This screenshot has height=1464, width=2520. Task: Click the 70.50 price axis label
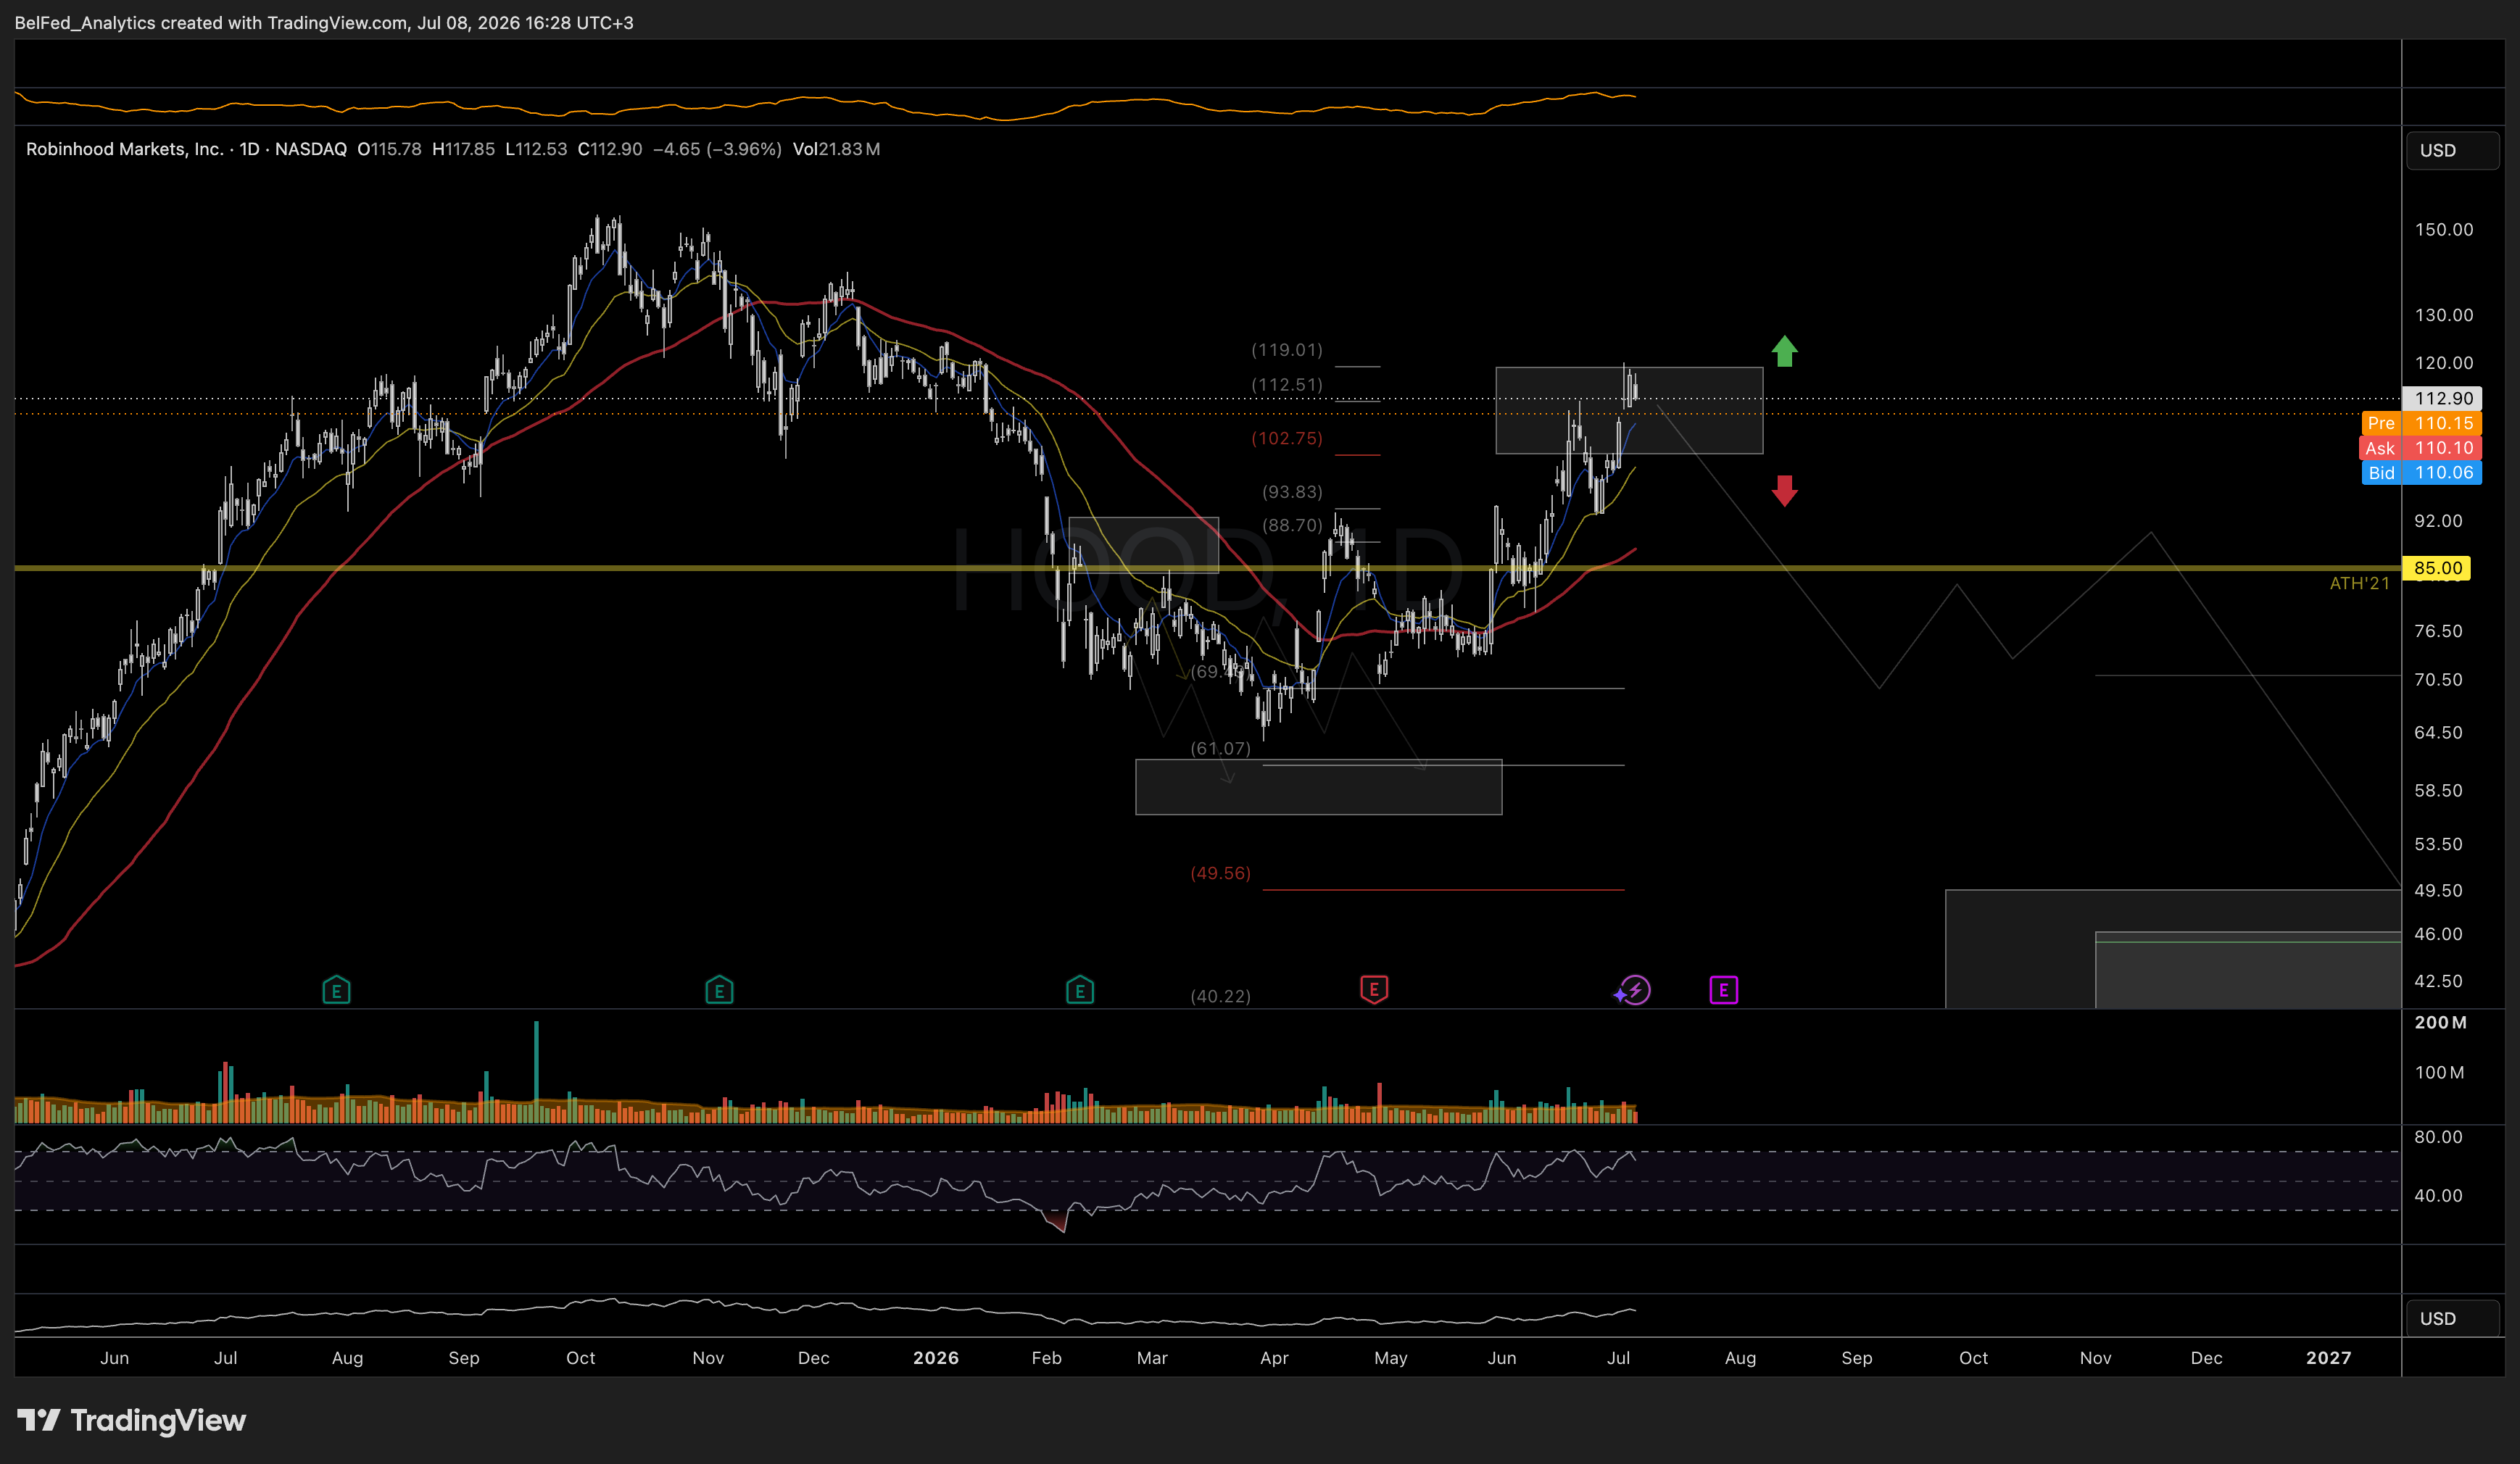(x=2438, y=680)
